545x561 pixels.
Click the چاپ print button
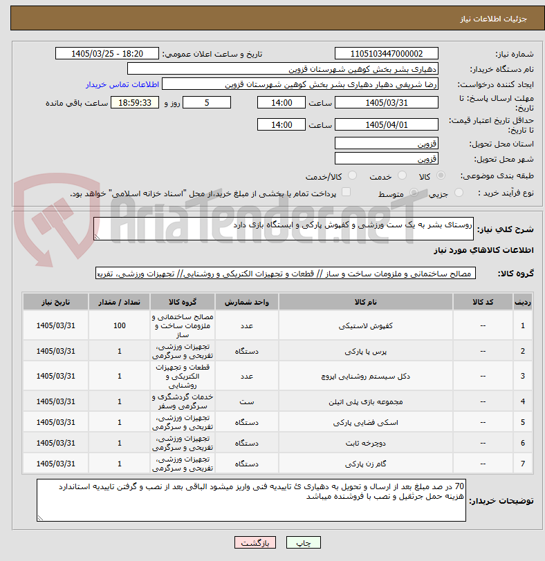click(304, 542)
